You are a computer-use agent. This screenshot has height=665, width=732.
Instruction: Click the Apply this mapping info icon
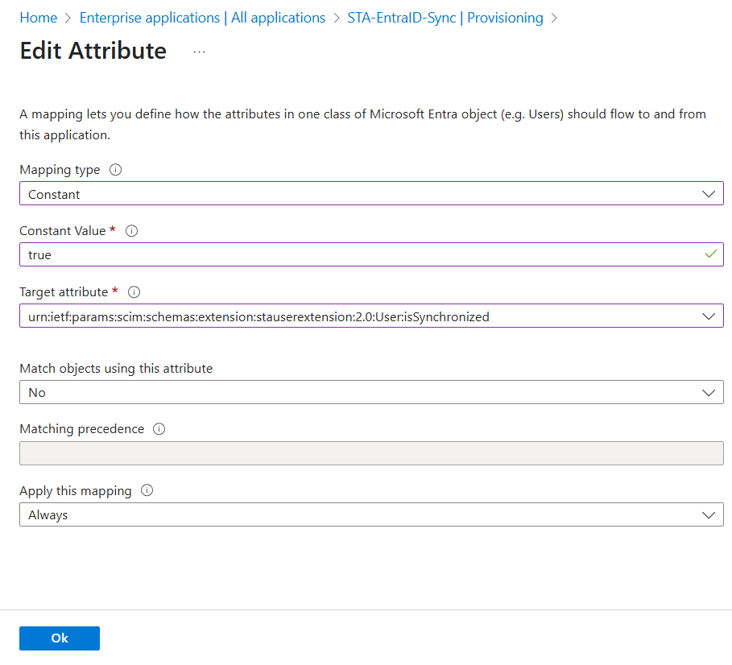(147, 490)
